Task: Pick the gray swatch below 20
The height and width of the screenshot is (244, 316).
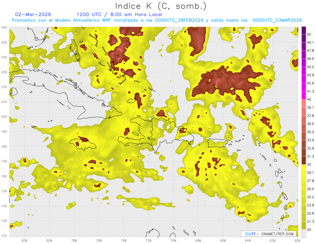Action: [304, 233]
